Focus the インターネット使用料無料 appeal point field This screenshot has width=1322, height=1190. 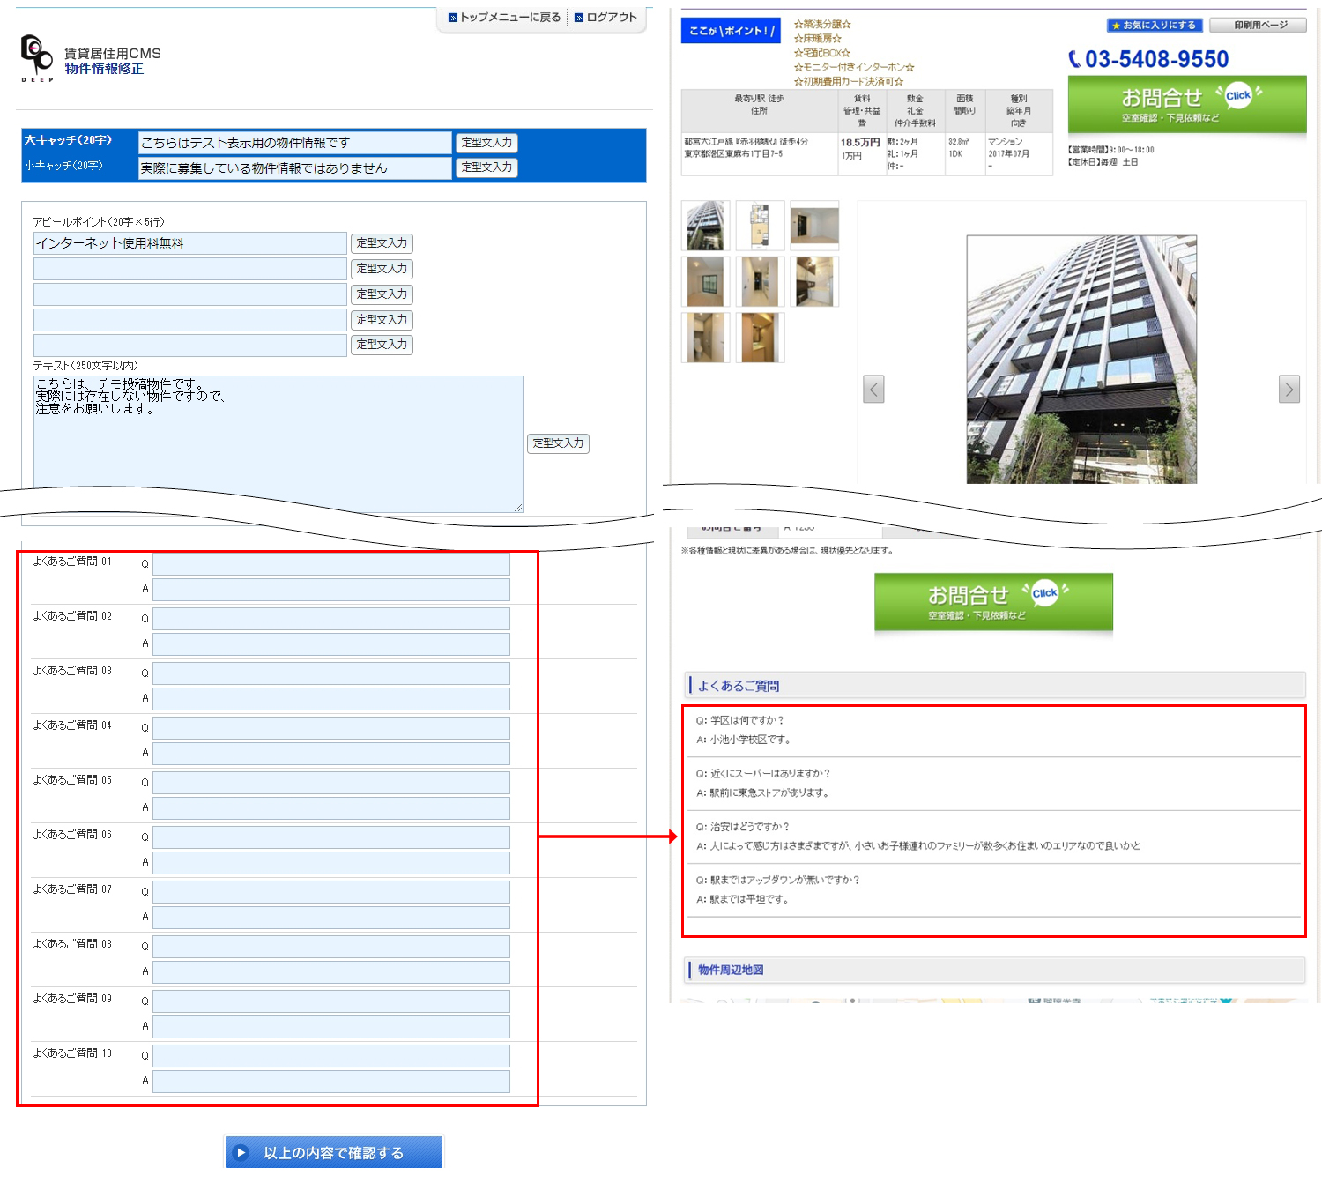click(190, 243)
